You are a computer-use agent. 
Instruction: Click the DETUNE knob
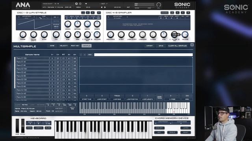(78, 24)
